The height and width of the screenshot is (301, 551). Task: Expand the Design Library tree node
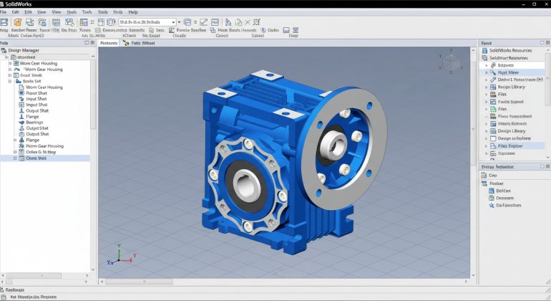tap(486, 130)
